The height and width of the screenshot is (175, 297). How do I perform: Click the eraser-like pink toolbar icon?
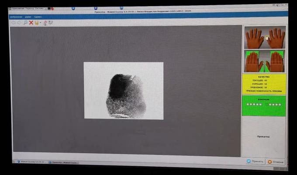(45, 22)
